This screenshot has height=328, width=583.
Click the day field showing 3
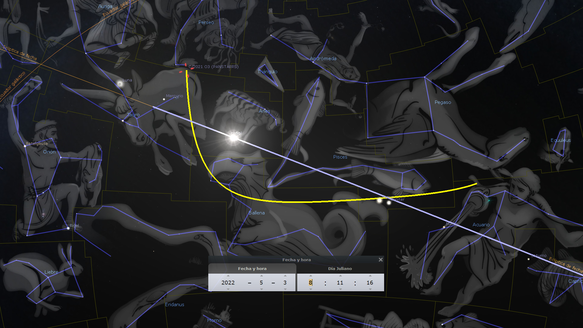(x=285, y=283)
